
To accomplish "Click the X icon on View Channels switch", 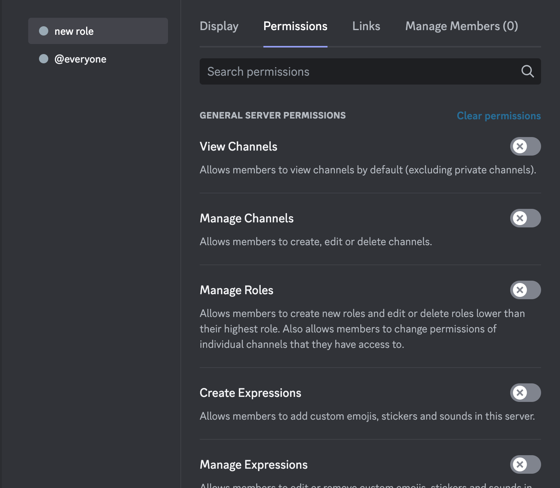I will (x=520, y=146).
